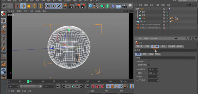198x94 pixels.
Task: Activate the Move tool in top toolbar
Action: click(x=23, y=6)
